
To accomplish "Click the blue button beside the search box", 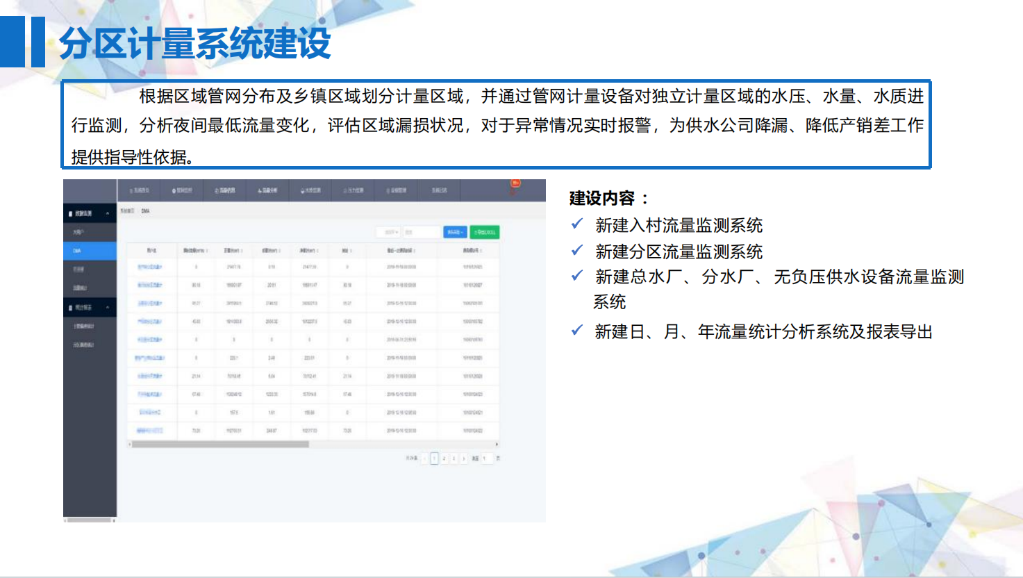I will (455, 232).
